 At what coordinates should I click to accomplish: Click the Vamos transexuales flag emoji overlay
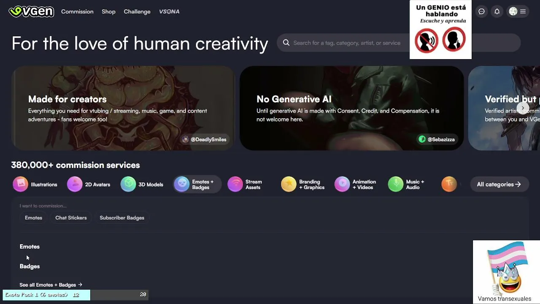coord(506,272)
